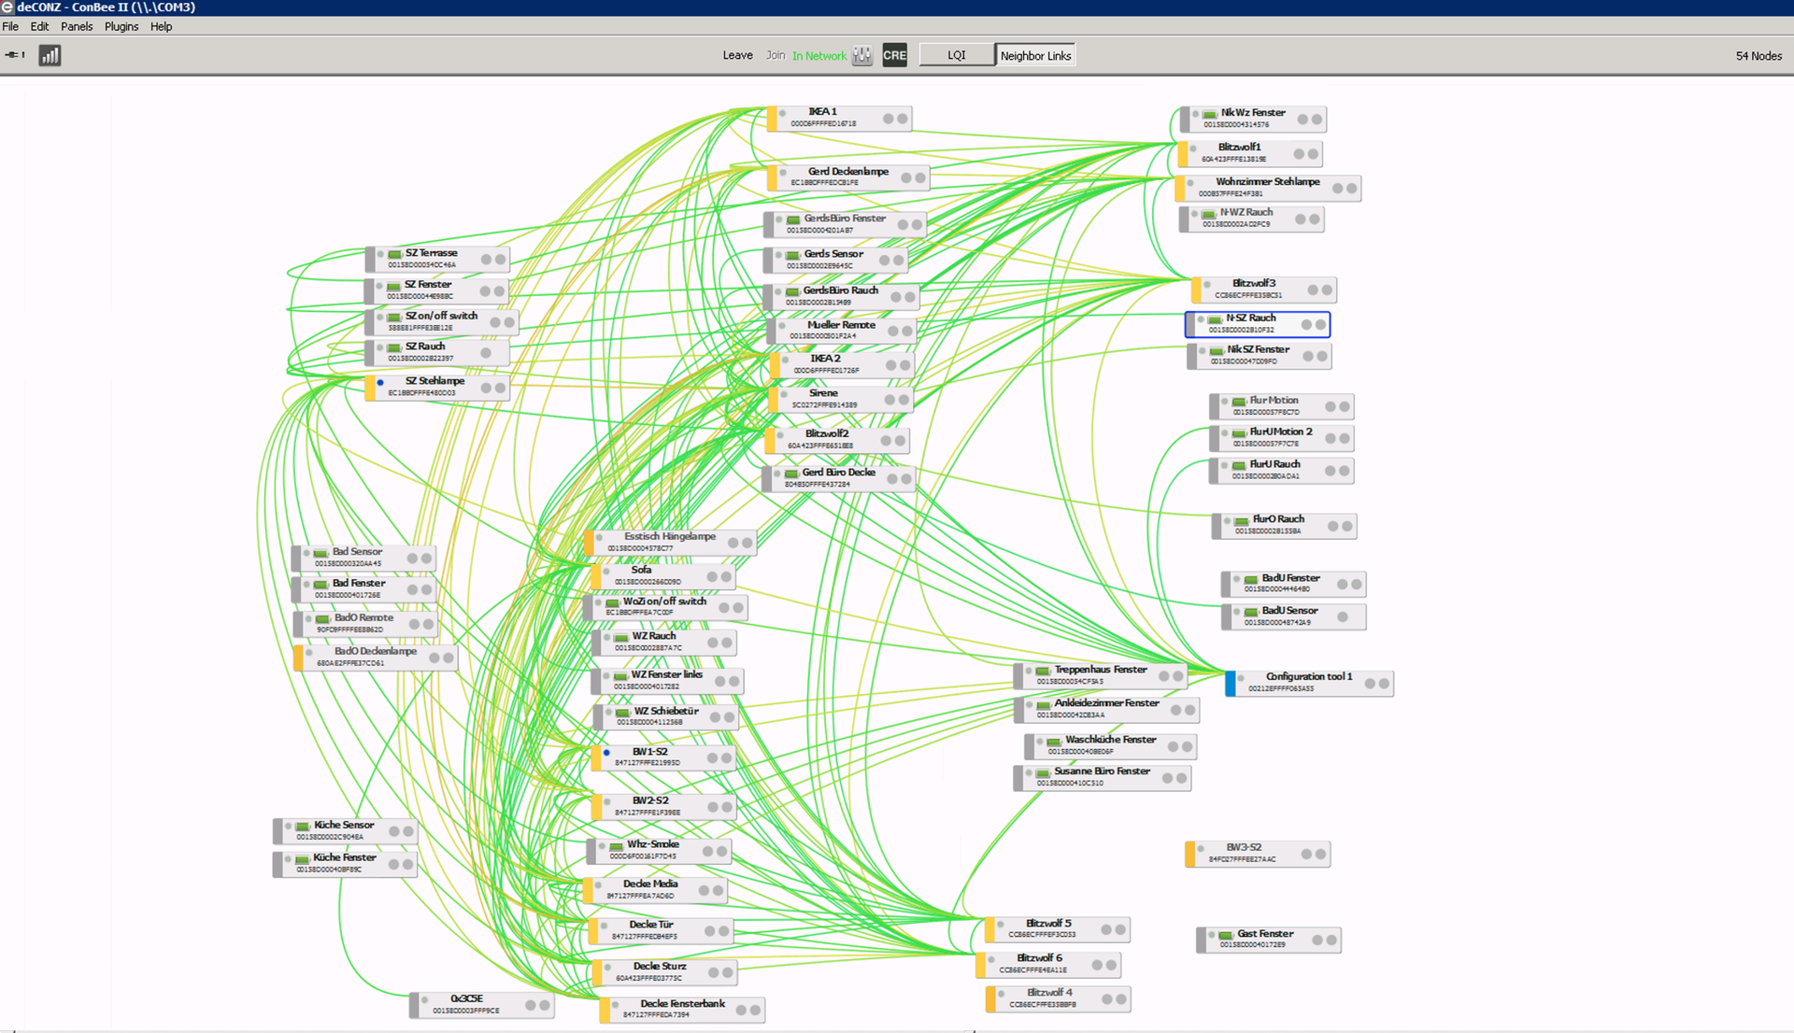Click the battery icon on the Küche Sensor node
1794x1033 pixels.
303,827
